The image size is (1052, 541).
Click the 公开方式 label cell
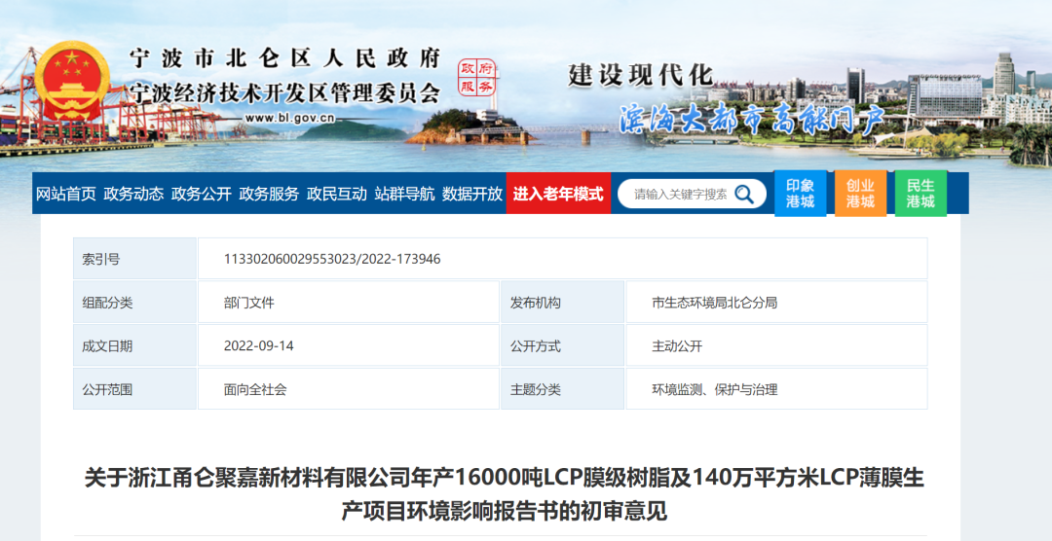[562, 346]
